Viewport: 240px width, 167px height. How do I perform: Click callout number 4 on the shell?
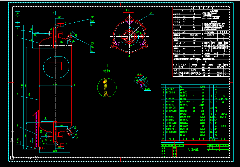pos(17,95)
